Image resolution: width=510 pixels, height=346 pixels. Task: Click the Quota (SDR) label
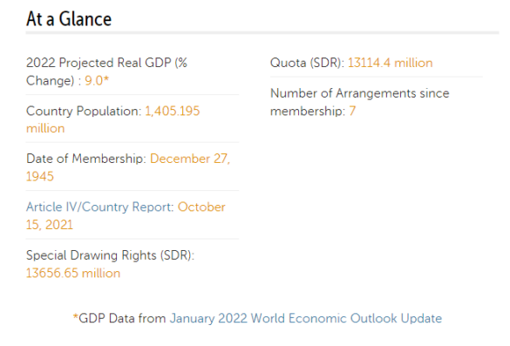click(307, 63)
